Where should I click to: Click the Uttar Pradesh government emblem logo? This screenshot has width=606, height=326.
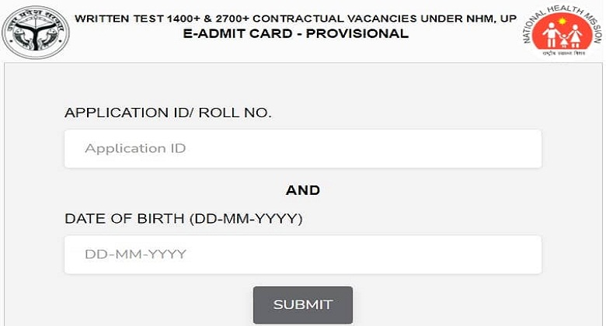36,33
